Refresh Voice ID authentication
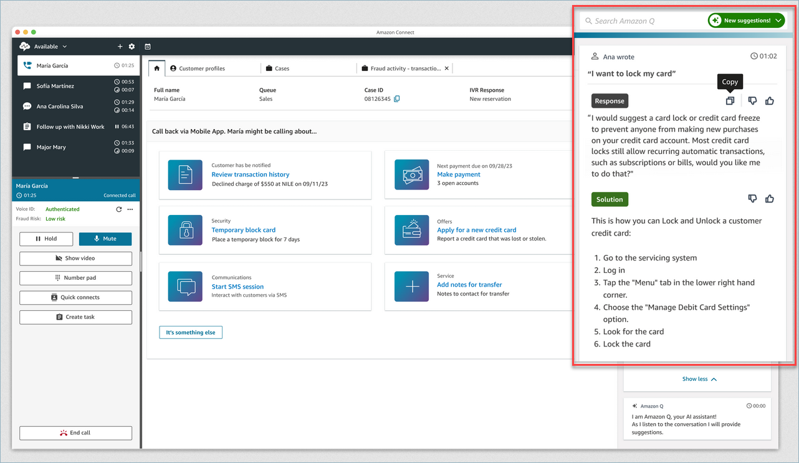799x463 pixels. click(119, 209)
